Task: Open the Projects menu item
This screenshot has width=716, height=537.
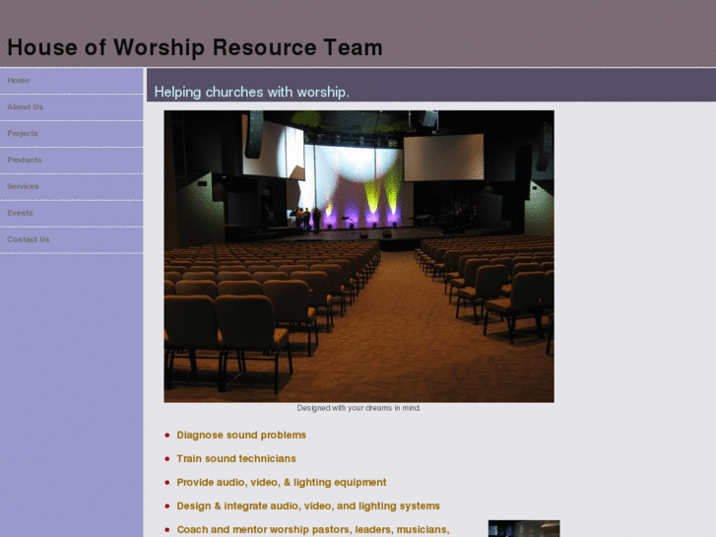Action: click(23, 133)
